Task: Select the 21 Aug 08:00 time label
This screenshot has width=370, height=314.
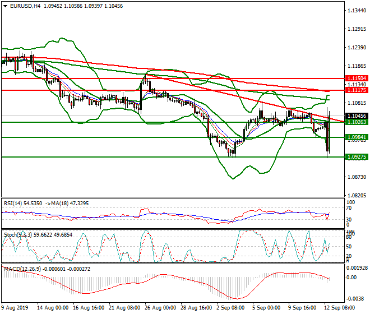Action: point(124,308)
